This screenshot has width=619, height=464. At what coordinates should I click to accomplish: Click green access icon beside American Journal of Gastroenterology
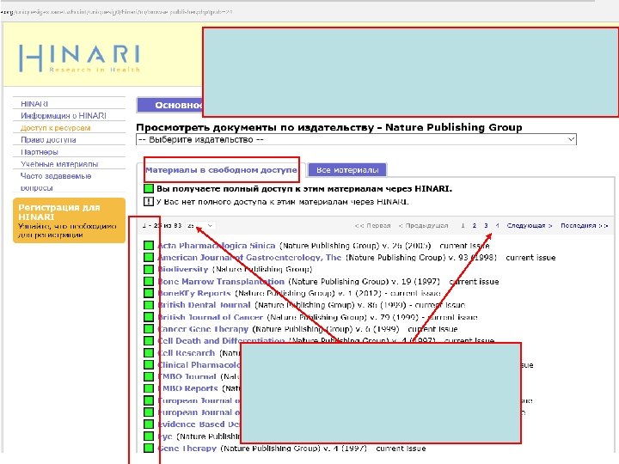pyautogui.click(x=149, y=257)
